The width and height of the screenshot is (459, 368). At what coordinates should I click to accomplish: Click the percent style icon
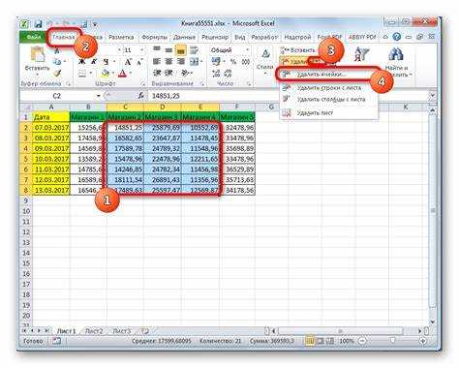click(x=233, y=61)
